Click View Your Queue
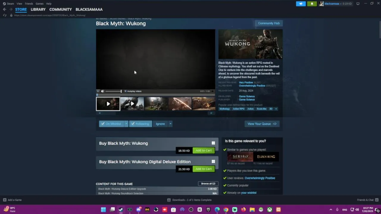Image resolution: width=381 pixels, height=214 pixels. [x=262, y=124]
